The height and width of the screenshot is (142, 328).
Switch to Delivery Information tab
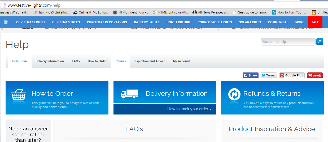(x=50, y=61)
